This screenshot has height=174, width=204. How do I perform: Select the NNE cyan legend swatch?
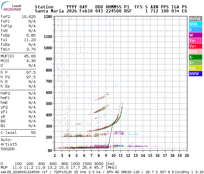pyautogui.click(x=196, y=24)
